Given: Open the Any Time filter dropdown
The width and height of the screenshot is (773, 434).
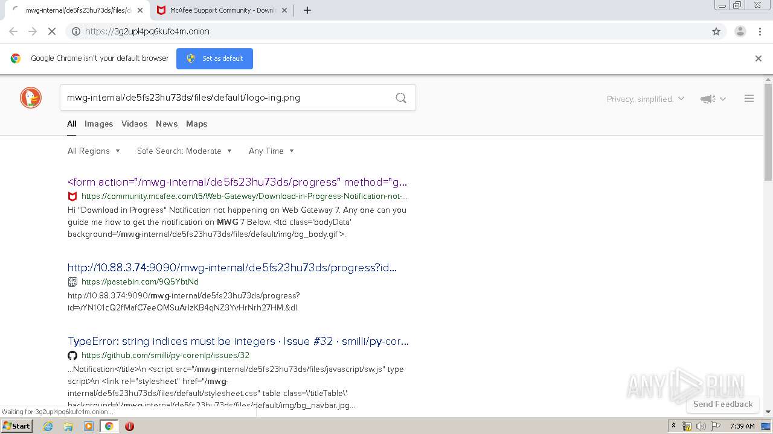Looking at the screenshot, I should coord(271,151).
